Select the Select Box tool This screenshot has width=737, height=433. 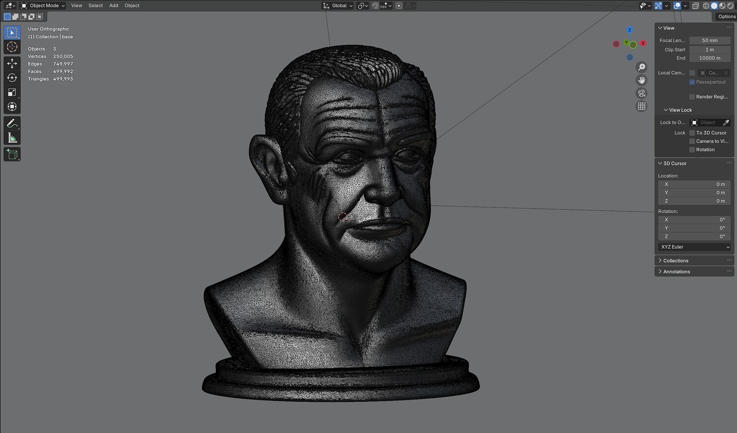point(12,32)
